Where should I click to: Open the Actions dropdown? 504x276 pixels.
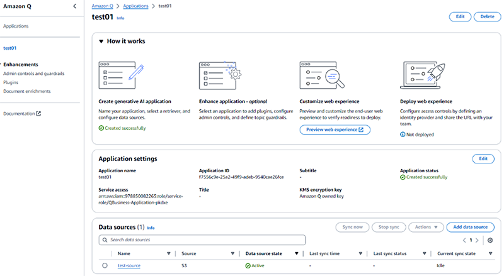pos(426,227)
